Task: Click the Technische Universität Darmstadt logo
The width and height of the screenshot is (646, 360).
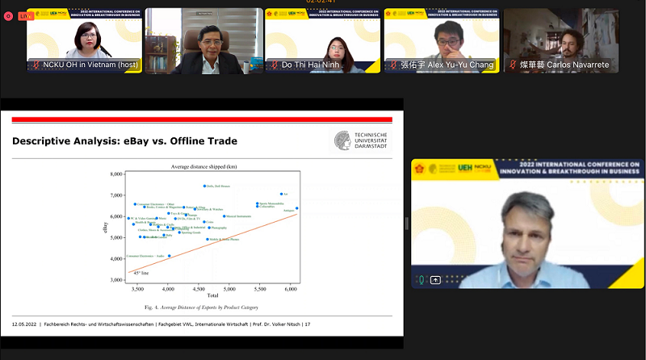Action: [x=360, y=140]
